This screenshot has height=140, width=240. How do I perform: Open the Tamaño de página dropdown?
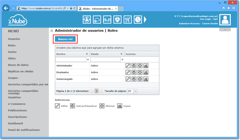pyautogui.click(x=135, y=91)
